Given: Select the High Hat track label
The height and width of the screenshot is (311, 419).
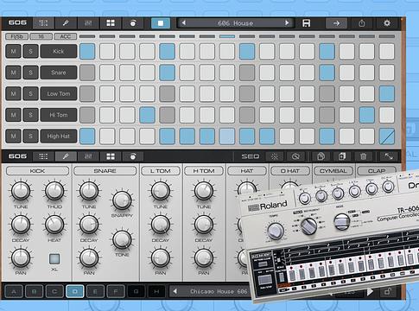Looking at the screenshot, I should (59, 136).
